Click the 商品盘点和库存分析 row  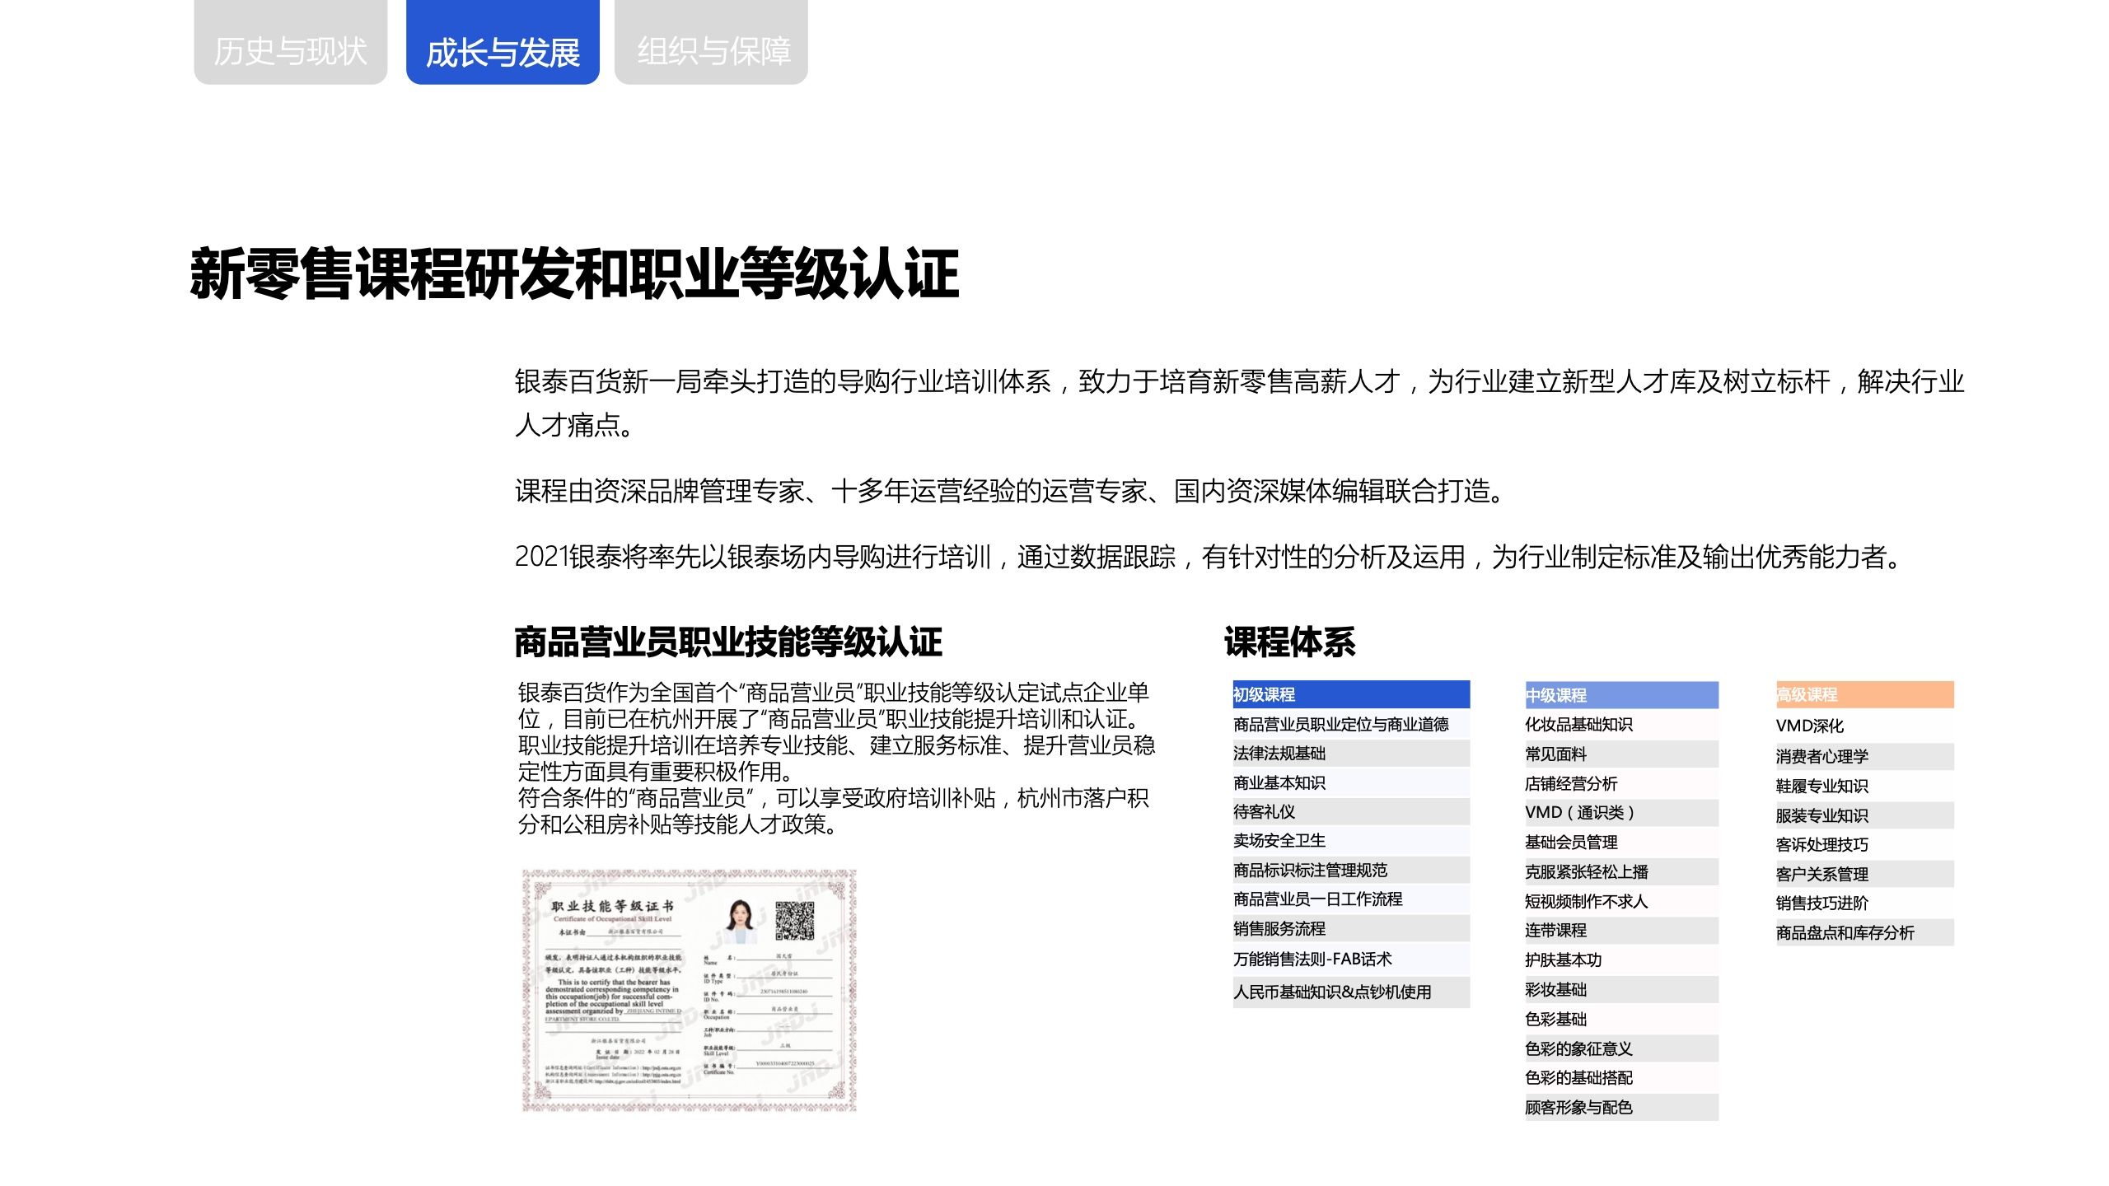coord(1864,932)
